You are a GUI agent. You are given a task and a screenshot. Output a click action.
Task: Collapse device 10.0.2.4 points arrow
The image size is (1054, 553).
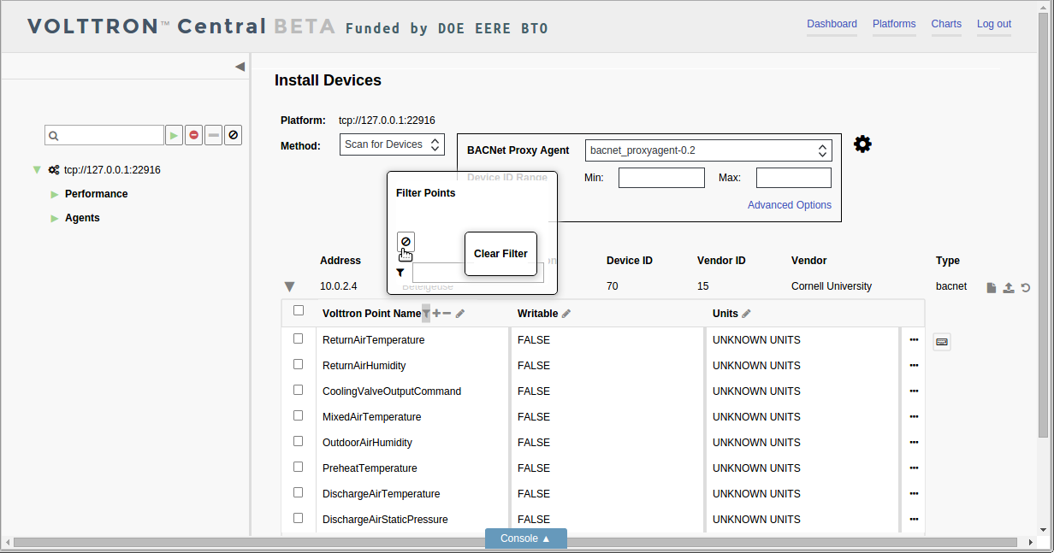tap(289, 287)
